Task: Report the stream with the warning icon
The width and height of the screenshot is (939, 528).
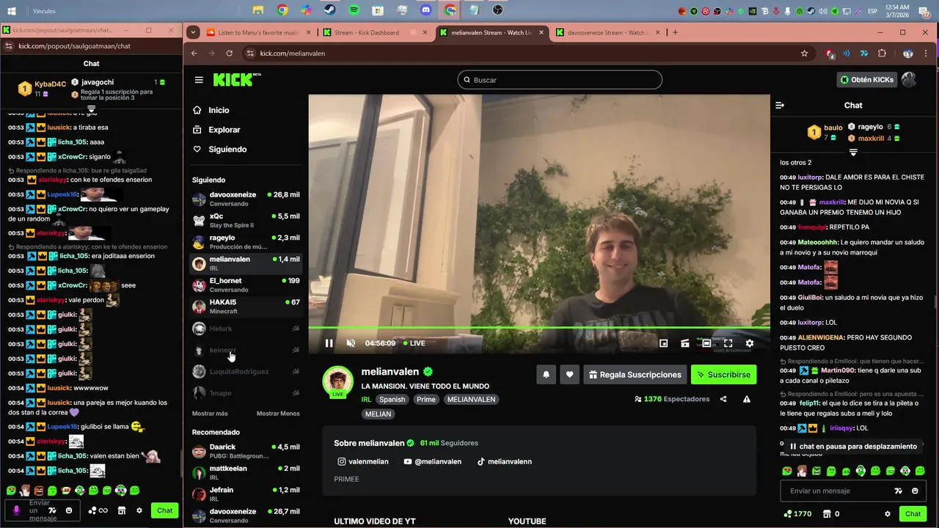Action: point(746,399)
